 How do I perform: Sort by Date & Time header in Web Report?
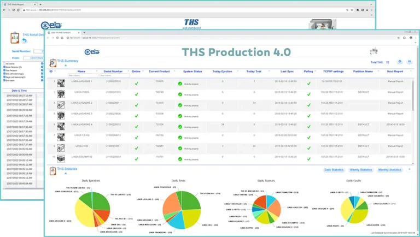tap(19, 91)
